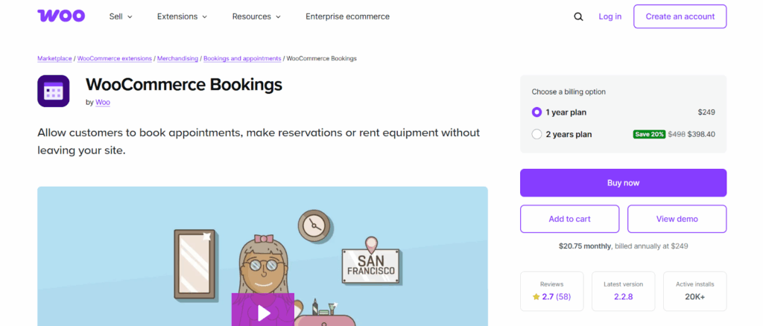Click the latest version 2.2.8
This screenshot has width=763, height=326.
(x=624, y=296)
